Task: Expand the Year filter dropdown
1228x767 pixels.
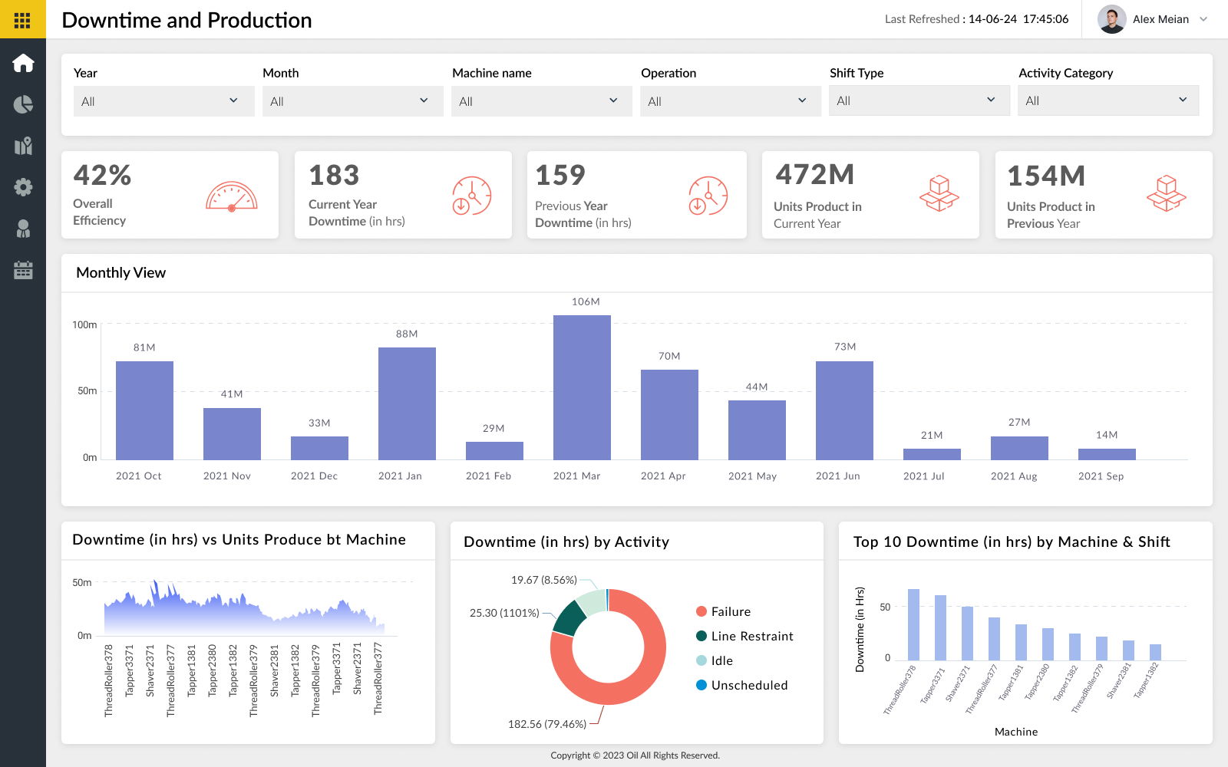Action: click(163, 101)
